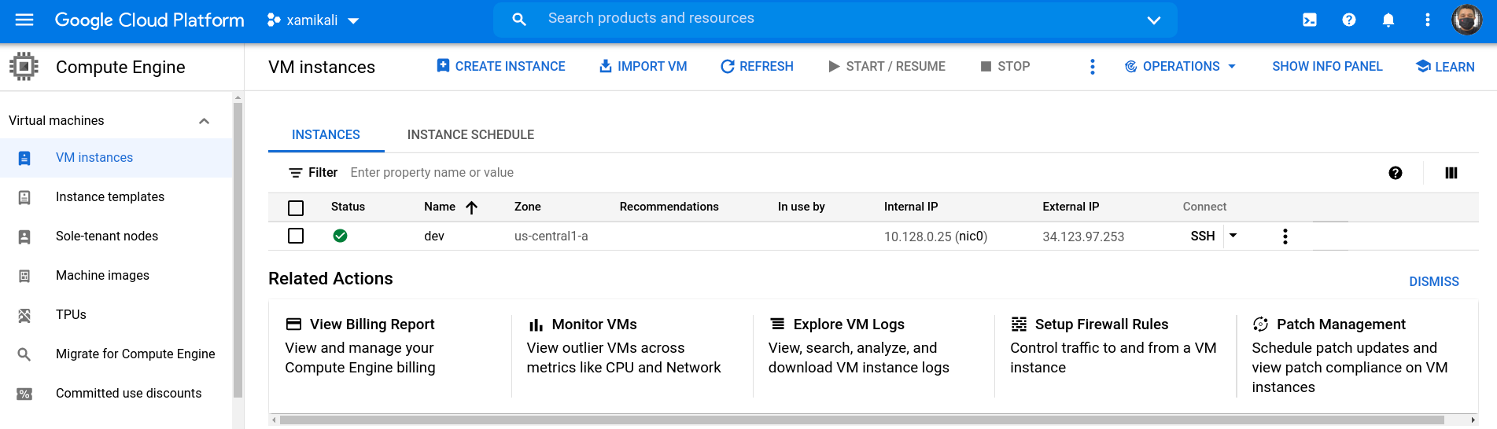Image resolution: width=1497 pixels, height=429 pixels.
Task: Click the Filter icon
Action: pyautogui.click(x=296, y=173)
